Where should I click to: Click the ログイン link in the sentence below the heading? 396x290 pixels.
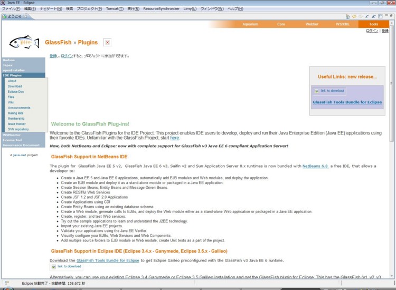67,56
